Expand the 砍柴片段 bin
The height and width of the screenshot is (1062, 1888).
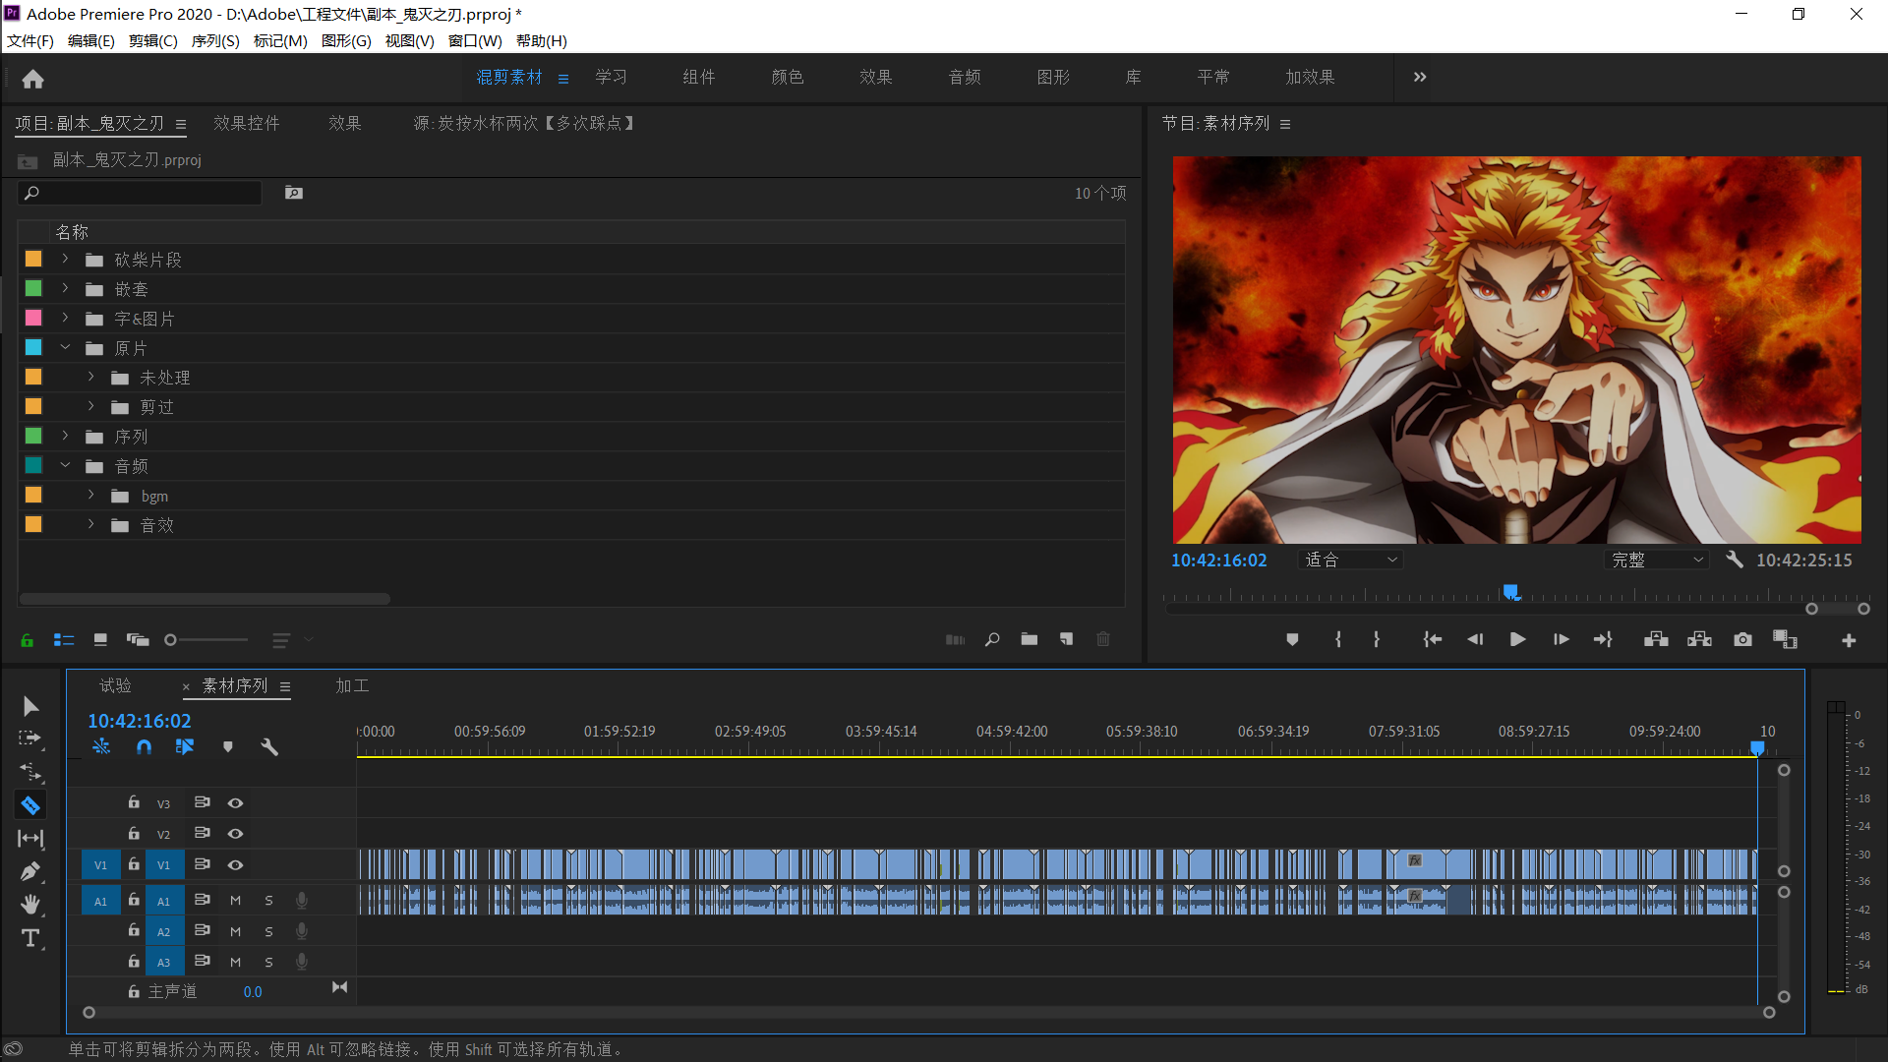pyautogui.click(x=65, y=260)
